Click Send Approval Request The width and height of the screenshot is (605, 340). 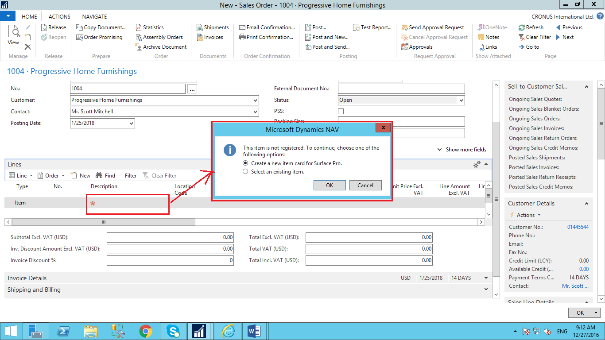433,27
